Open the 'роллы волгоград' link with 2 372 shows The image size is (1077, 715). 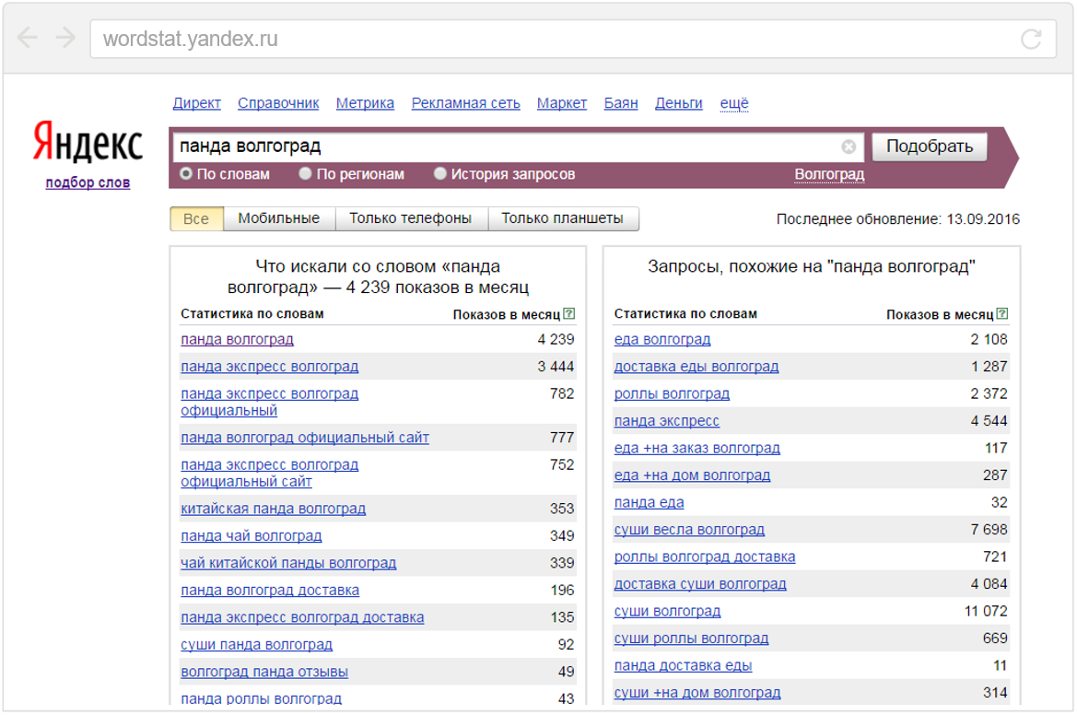click(x=672, y=394)
